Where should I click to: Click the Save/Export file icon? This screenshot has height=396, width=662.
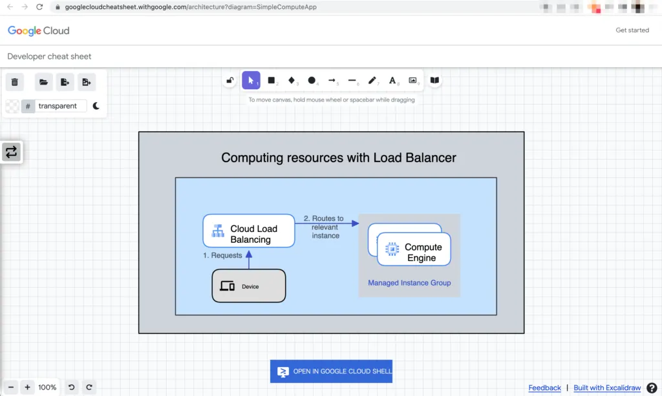pos(65,82)
